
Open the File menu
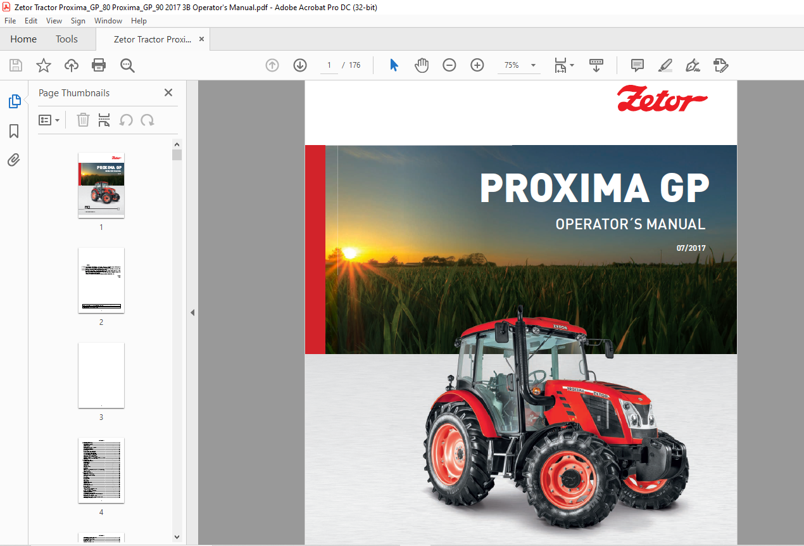(10, 21)
